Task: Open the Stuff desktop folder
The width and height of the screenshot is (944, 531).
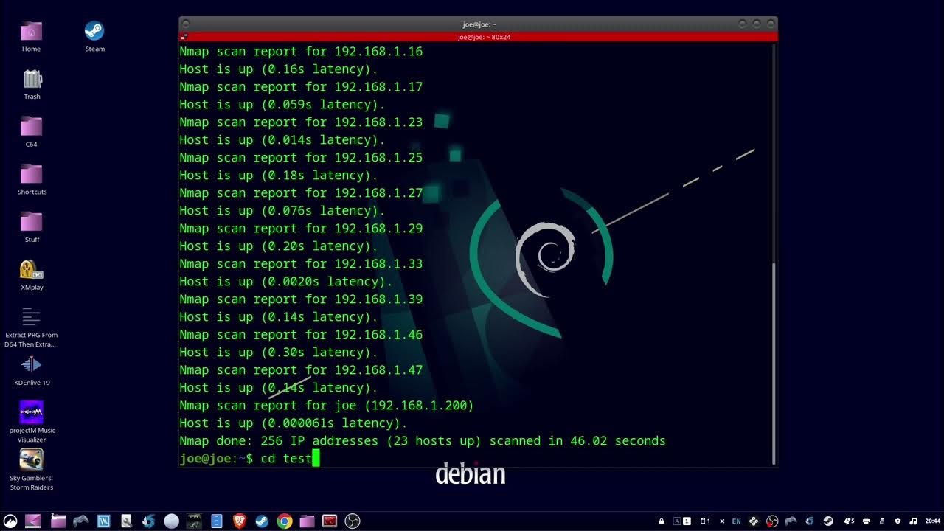Action: [32, 228]
